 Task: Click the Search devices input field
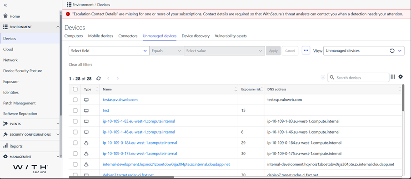click(x=358, y=78)
